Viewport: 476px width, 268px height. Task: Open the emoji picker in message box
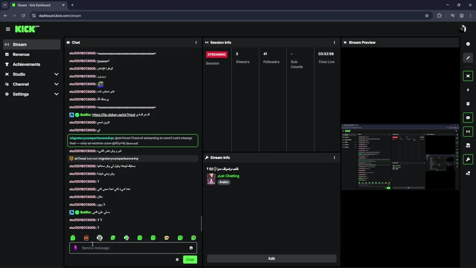[191, 248]
